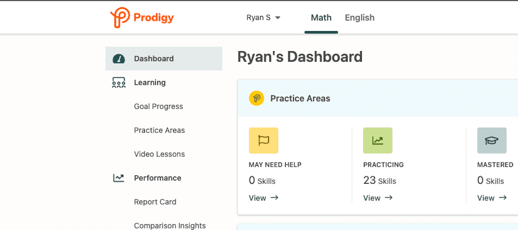Select the Dashboard speedometer icon
Screen dimensions: 518x230
(118, 58)
